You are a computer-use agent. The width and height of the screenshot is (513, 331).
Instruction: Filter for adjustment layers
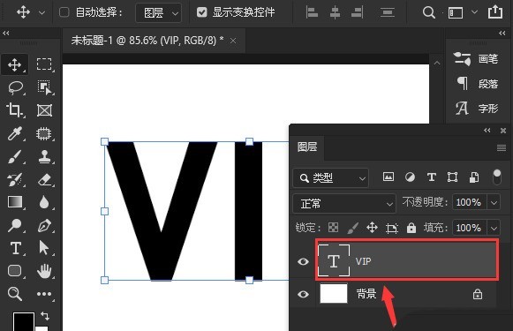click(x=410, y=177)
